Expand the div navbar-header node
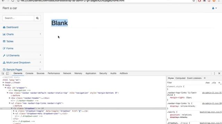Viewport: 222px width, 124px height. [9, 98]
